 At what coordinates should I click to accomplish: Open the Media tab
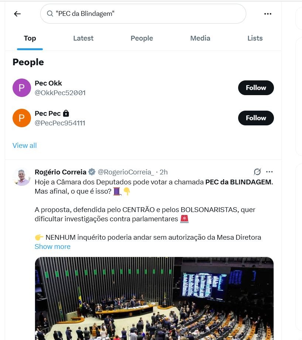click(x=200, y=38)
